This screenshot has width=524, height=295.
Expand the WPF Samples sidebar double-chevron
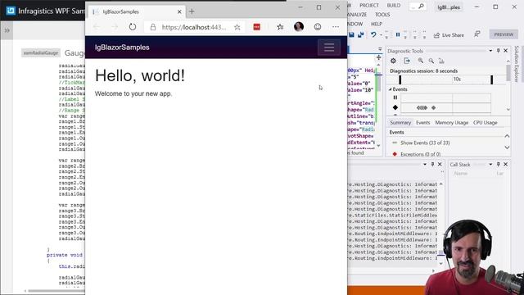pyautogui.click(x=7, y=30)
